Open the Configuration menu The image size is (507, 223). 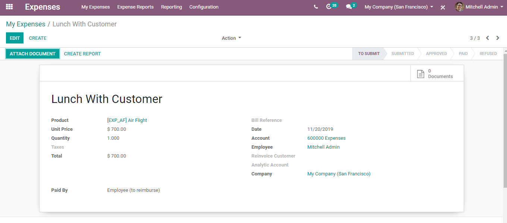point(204,7)
